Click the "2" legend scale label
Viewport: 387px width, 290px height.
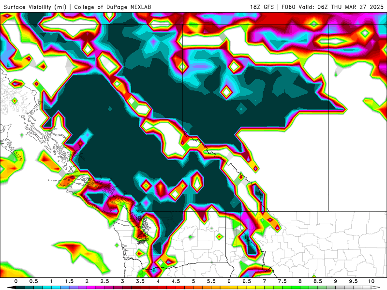(x=87, y=281)
